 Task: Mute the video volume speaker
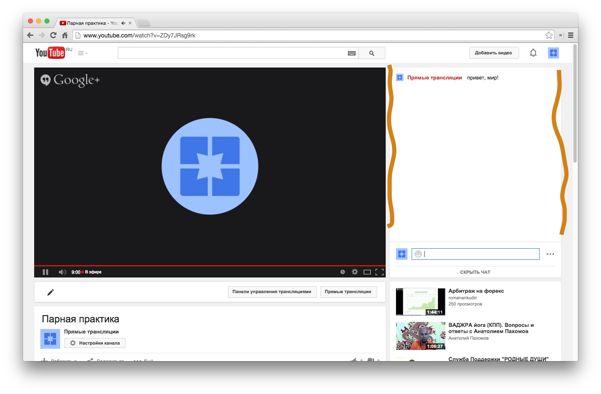62,272
